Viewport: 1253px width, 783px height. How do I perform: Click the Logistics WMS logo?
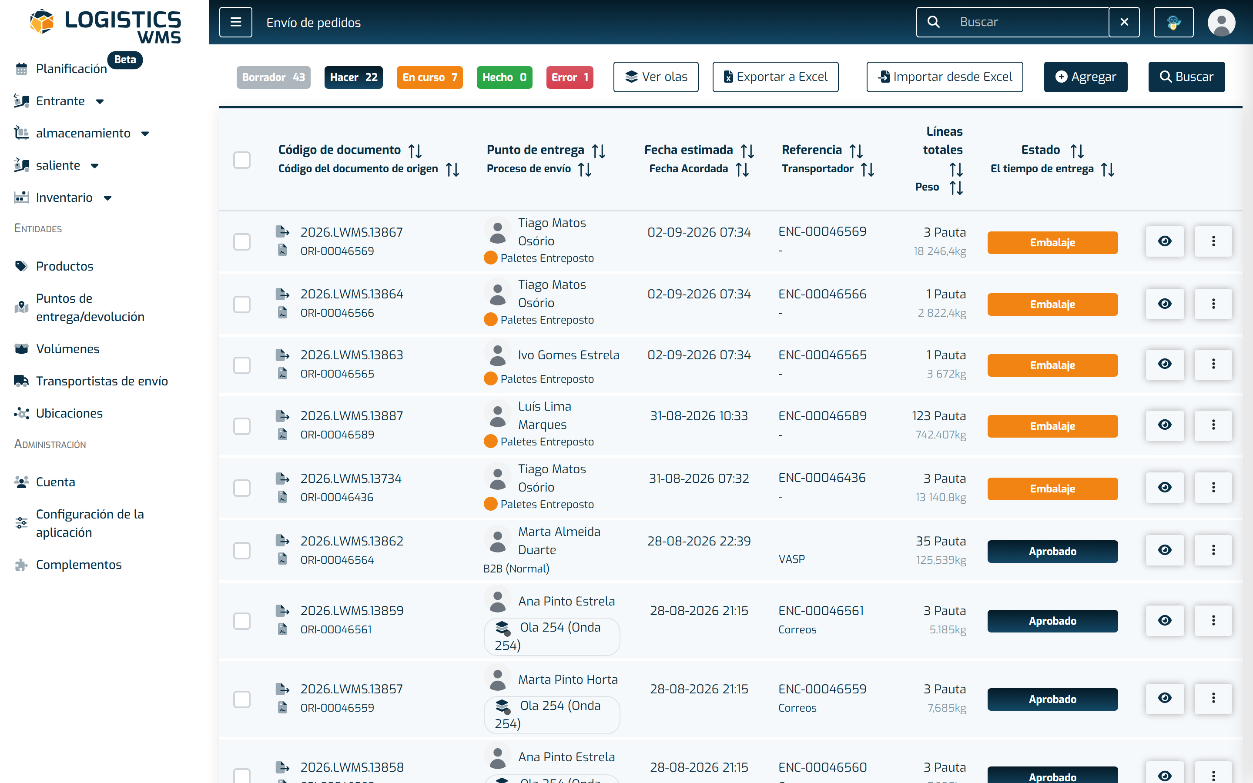point(105,26)
